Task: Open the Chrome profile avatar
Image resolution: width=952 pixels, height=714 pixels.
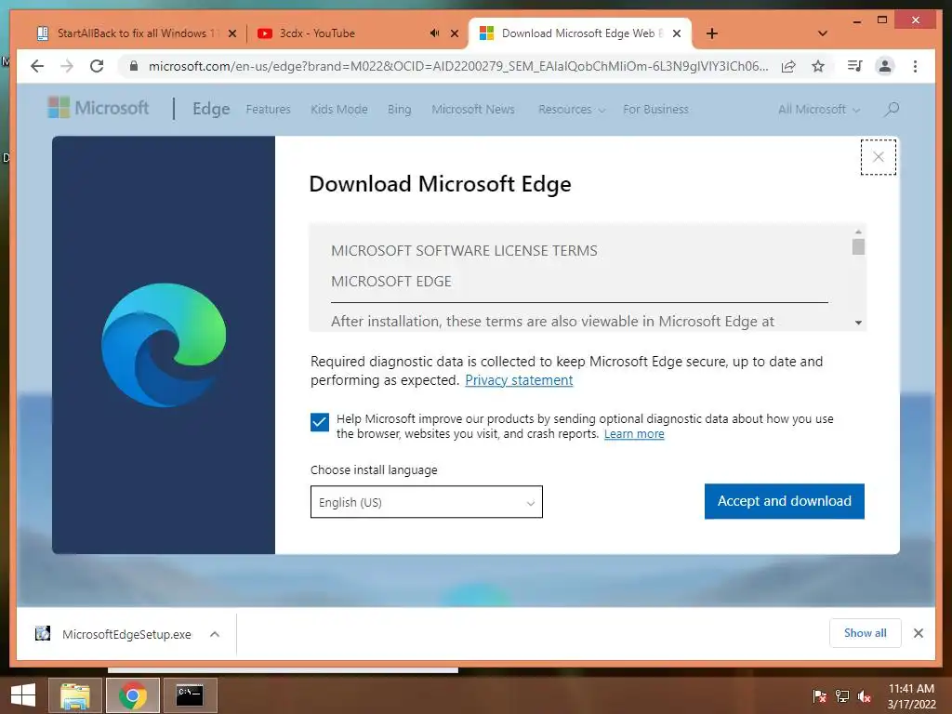Action: pyautogui.click(x=885, y=66)
